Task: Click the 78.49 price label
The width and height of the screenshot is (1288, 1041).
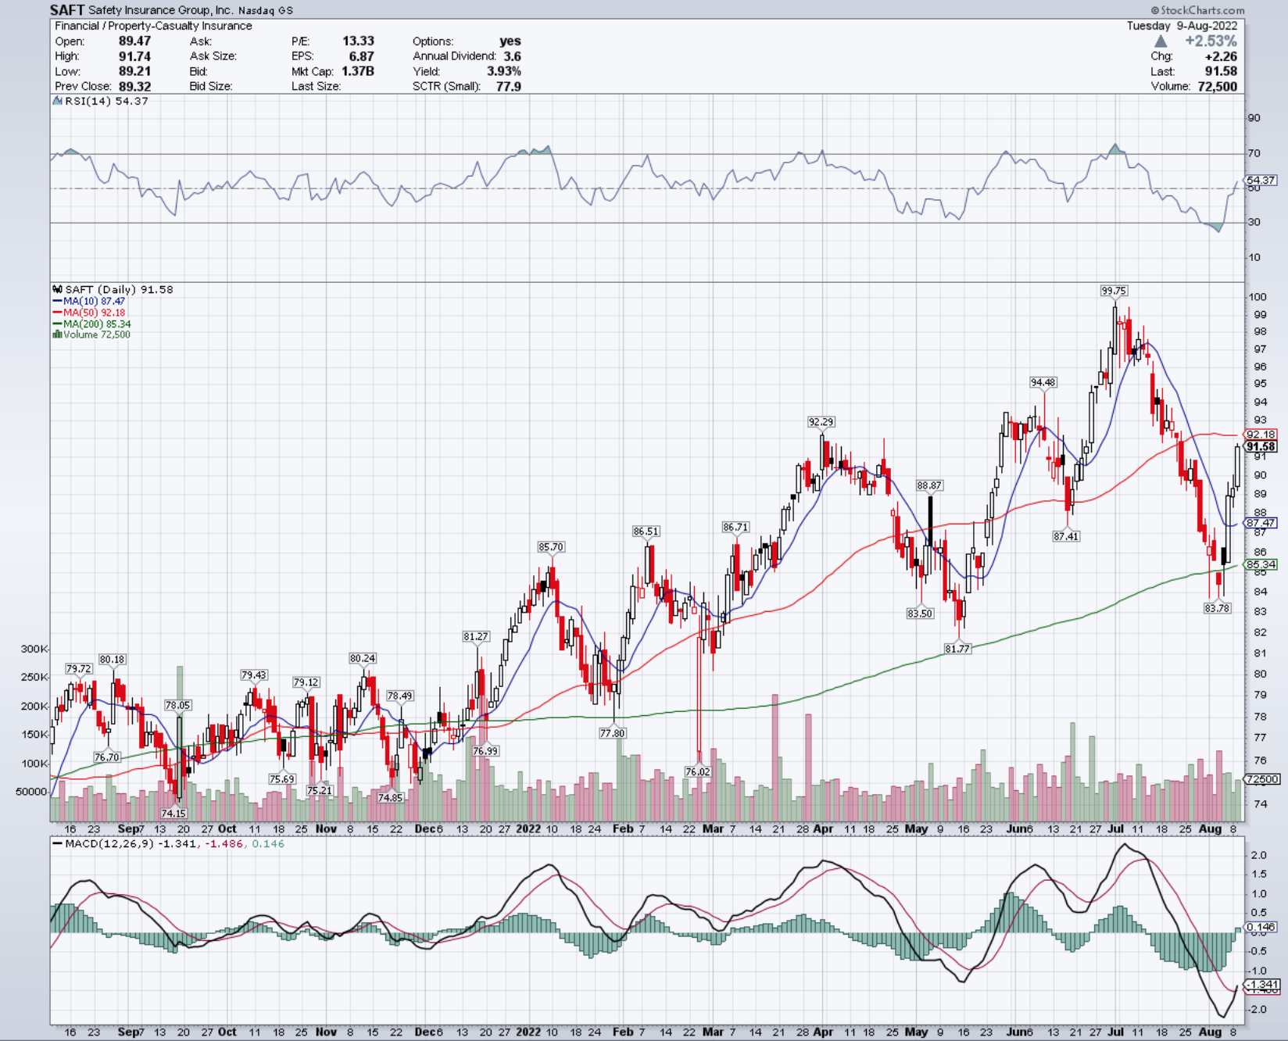Action: pyautogui.click(x=399, y=696)
